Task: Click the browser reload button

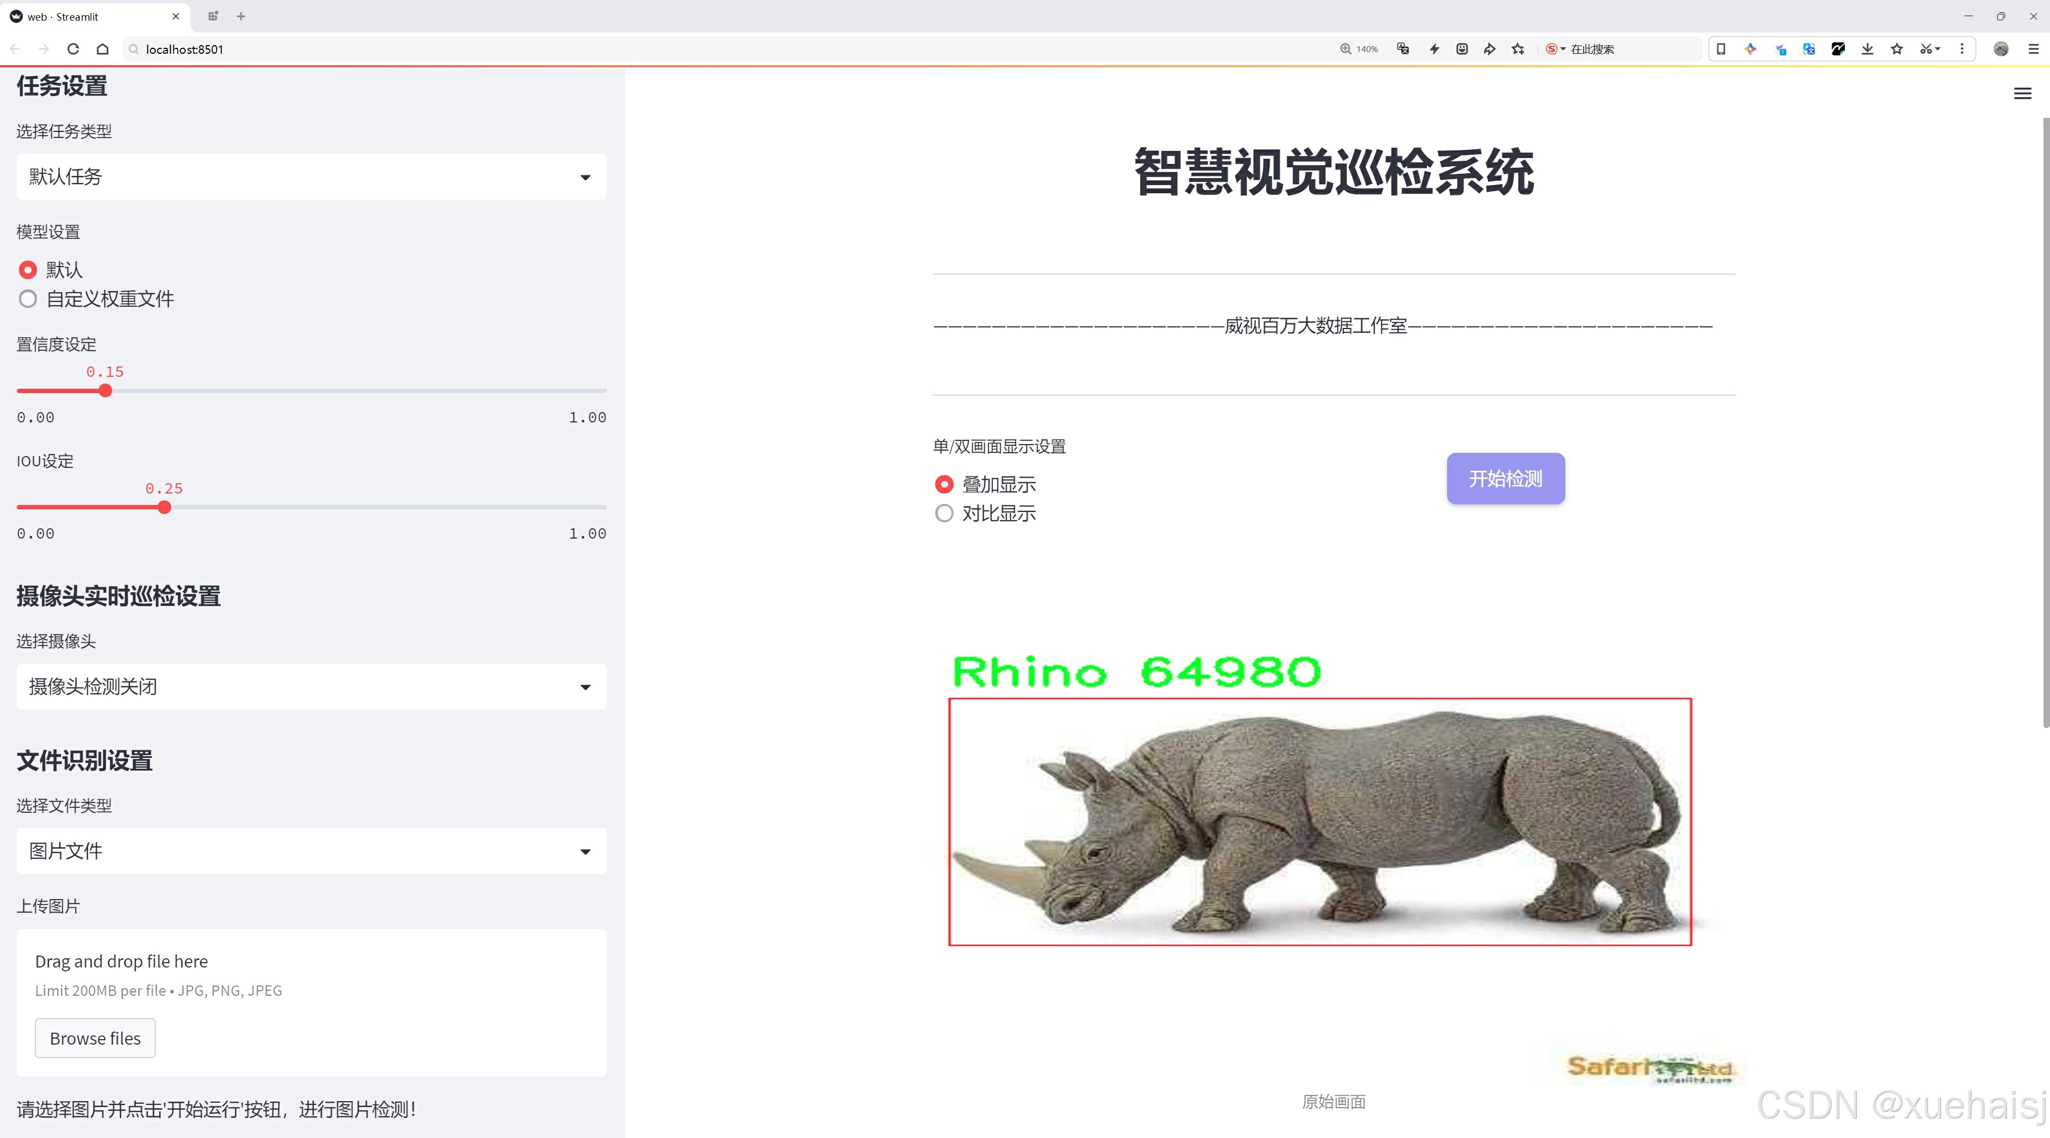Action: click(73, 48)
